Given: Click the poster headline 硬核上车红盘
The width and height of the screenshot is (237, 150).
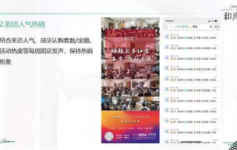Looking at the screenshot, I should coord(130,51).
